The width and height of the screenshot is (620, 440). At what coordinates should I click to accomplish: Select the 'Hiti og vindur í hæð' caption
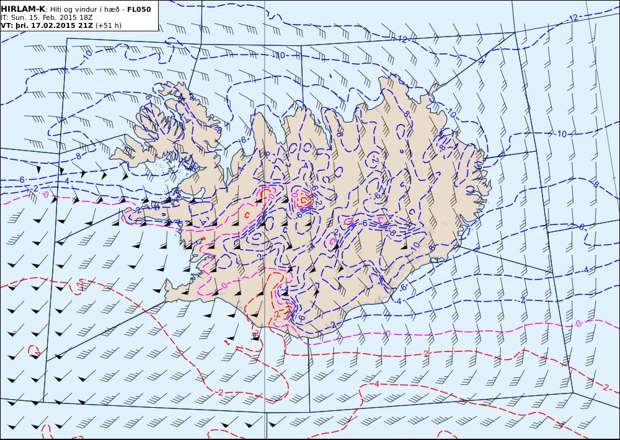click(x=84, y=9)
